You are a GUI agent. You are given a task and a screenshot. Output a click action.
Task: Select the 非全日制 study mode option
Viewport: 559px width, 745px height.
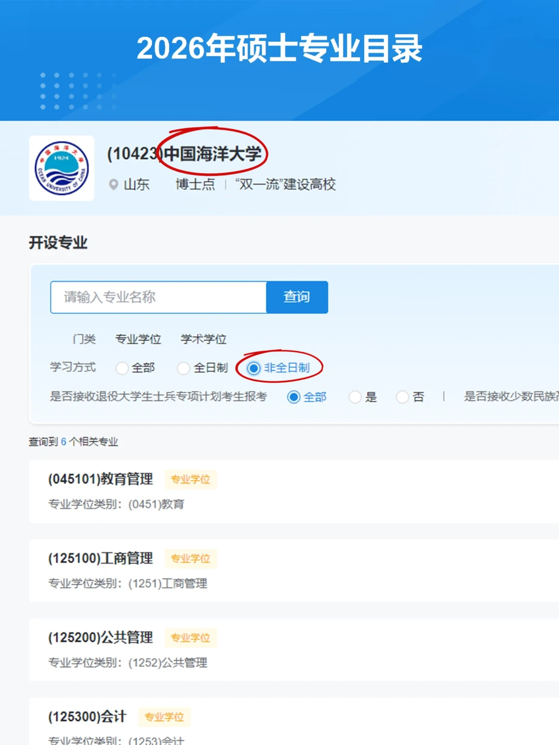point(254,368)
